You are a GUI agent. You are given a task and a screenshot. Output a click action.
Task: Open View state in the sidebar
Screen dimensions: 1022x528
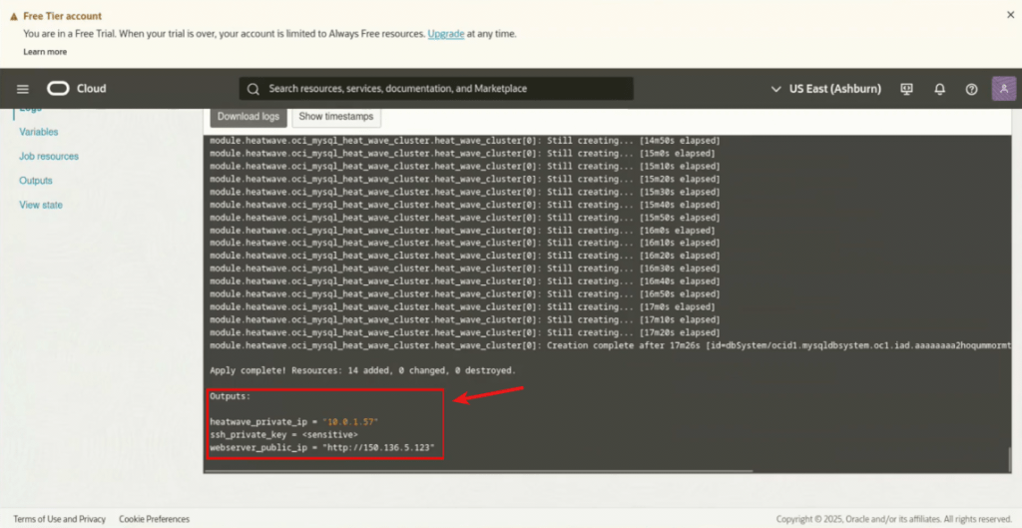(x=41, y=205)
